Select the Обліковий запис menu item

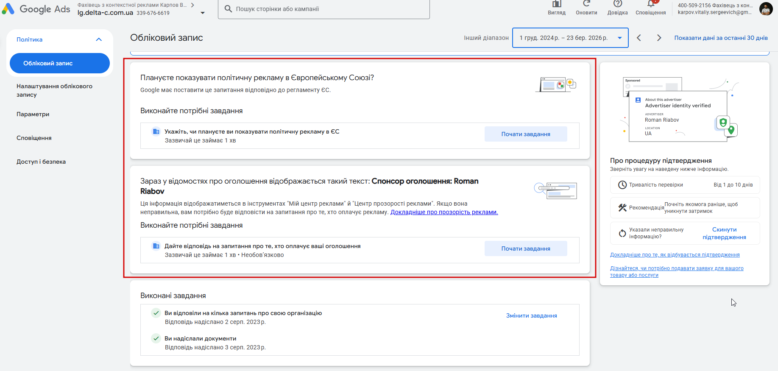60,63
